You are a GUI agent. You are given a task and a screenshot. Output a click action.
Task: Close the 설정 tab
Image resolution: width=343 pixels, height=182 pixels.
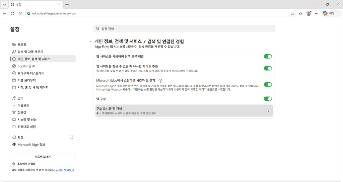pos(59,4)
